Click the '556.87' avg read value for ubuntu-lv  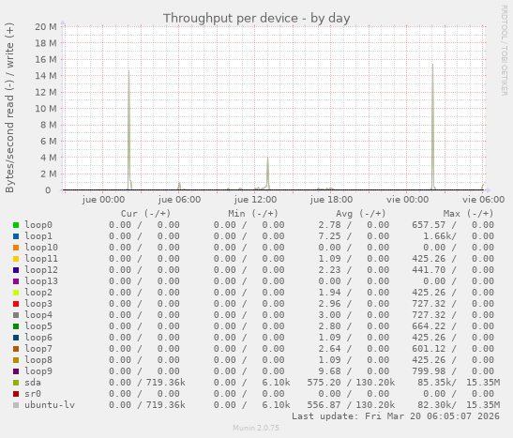pyautogui.click(x=324, y=405)
